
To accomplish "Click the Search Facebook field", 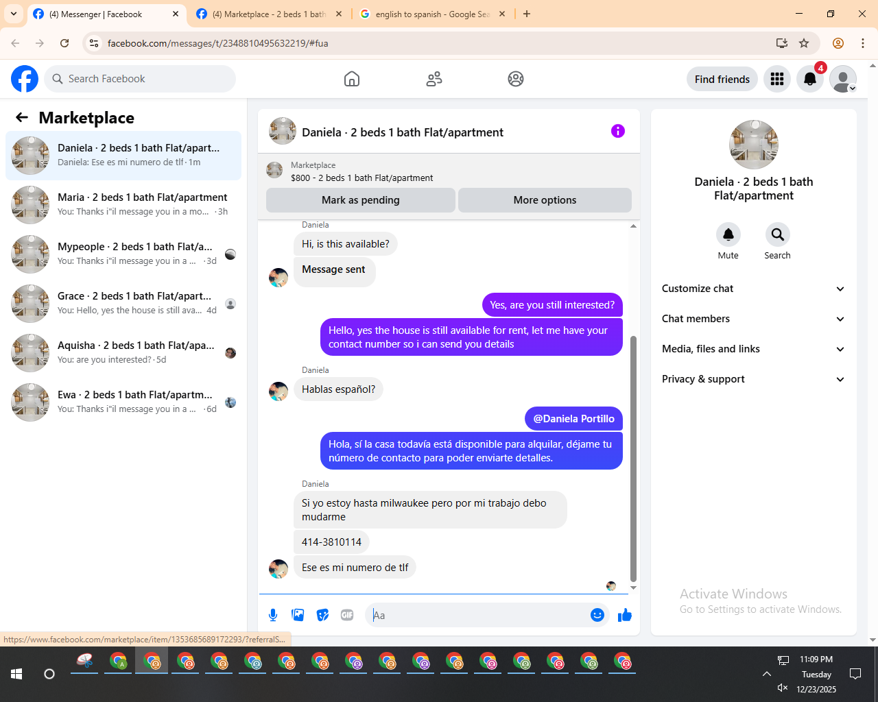I will coord(140,79).
